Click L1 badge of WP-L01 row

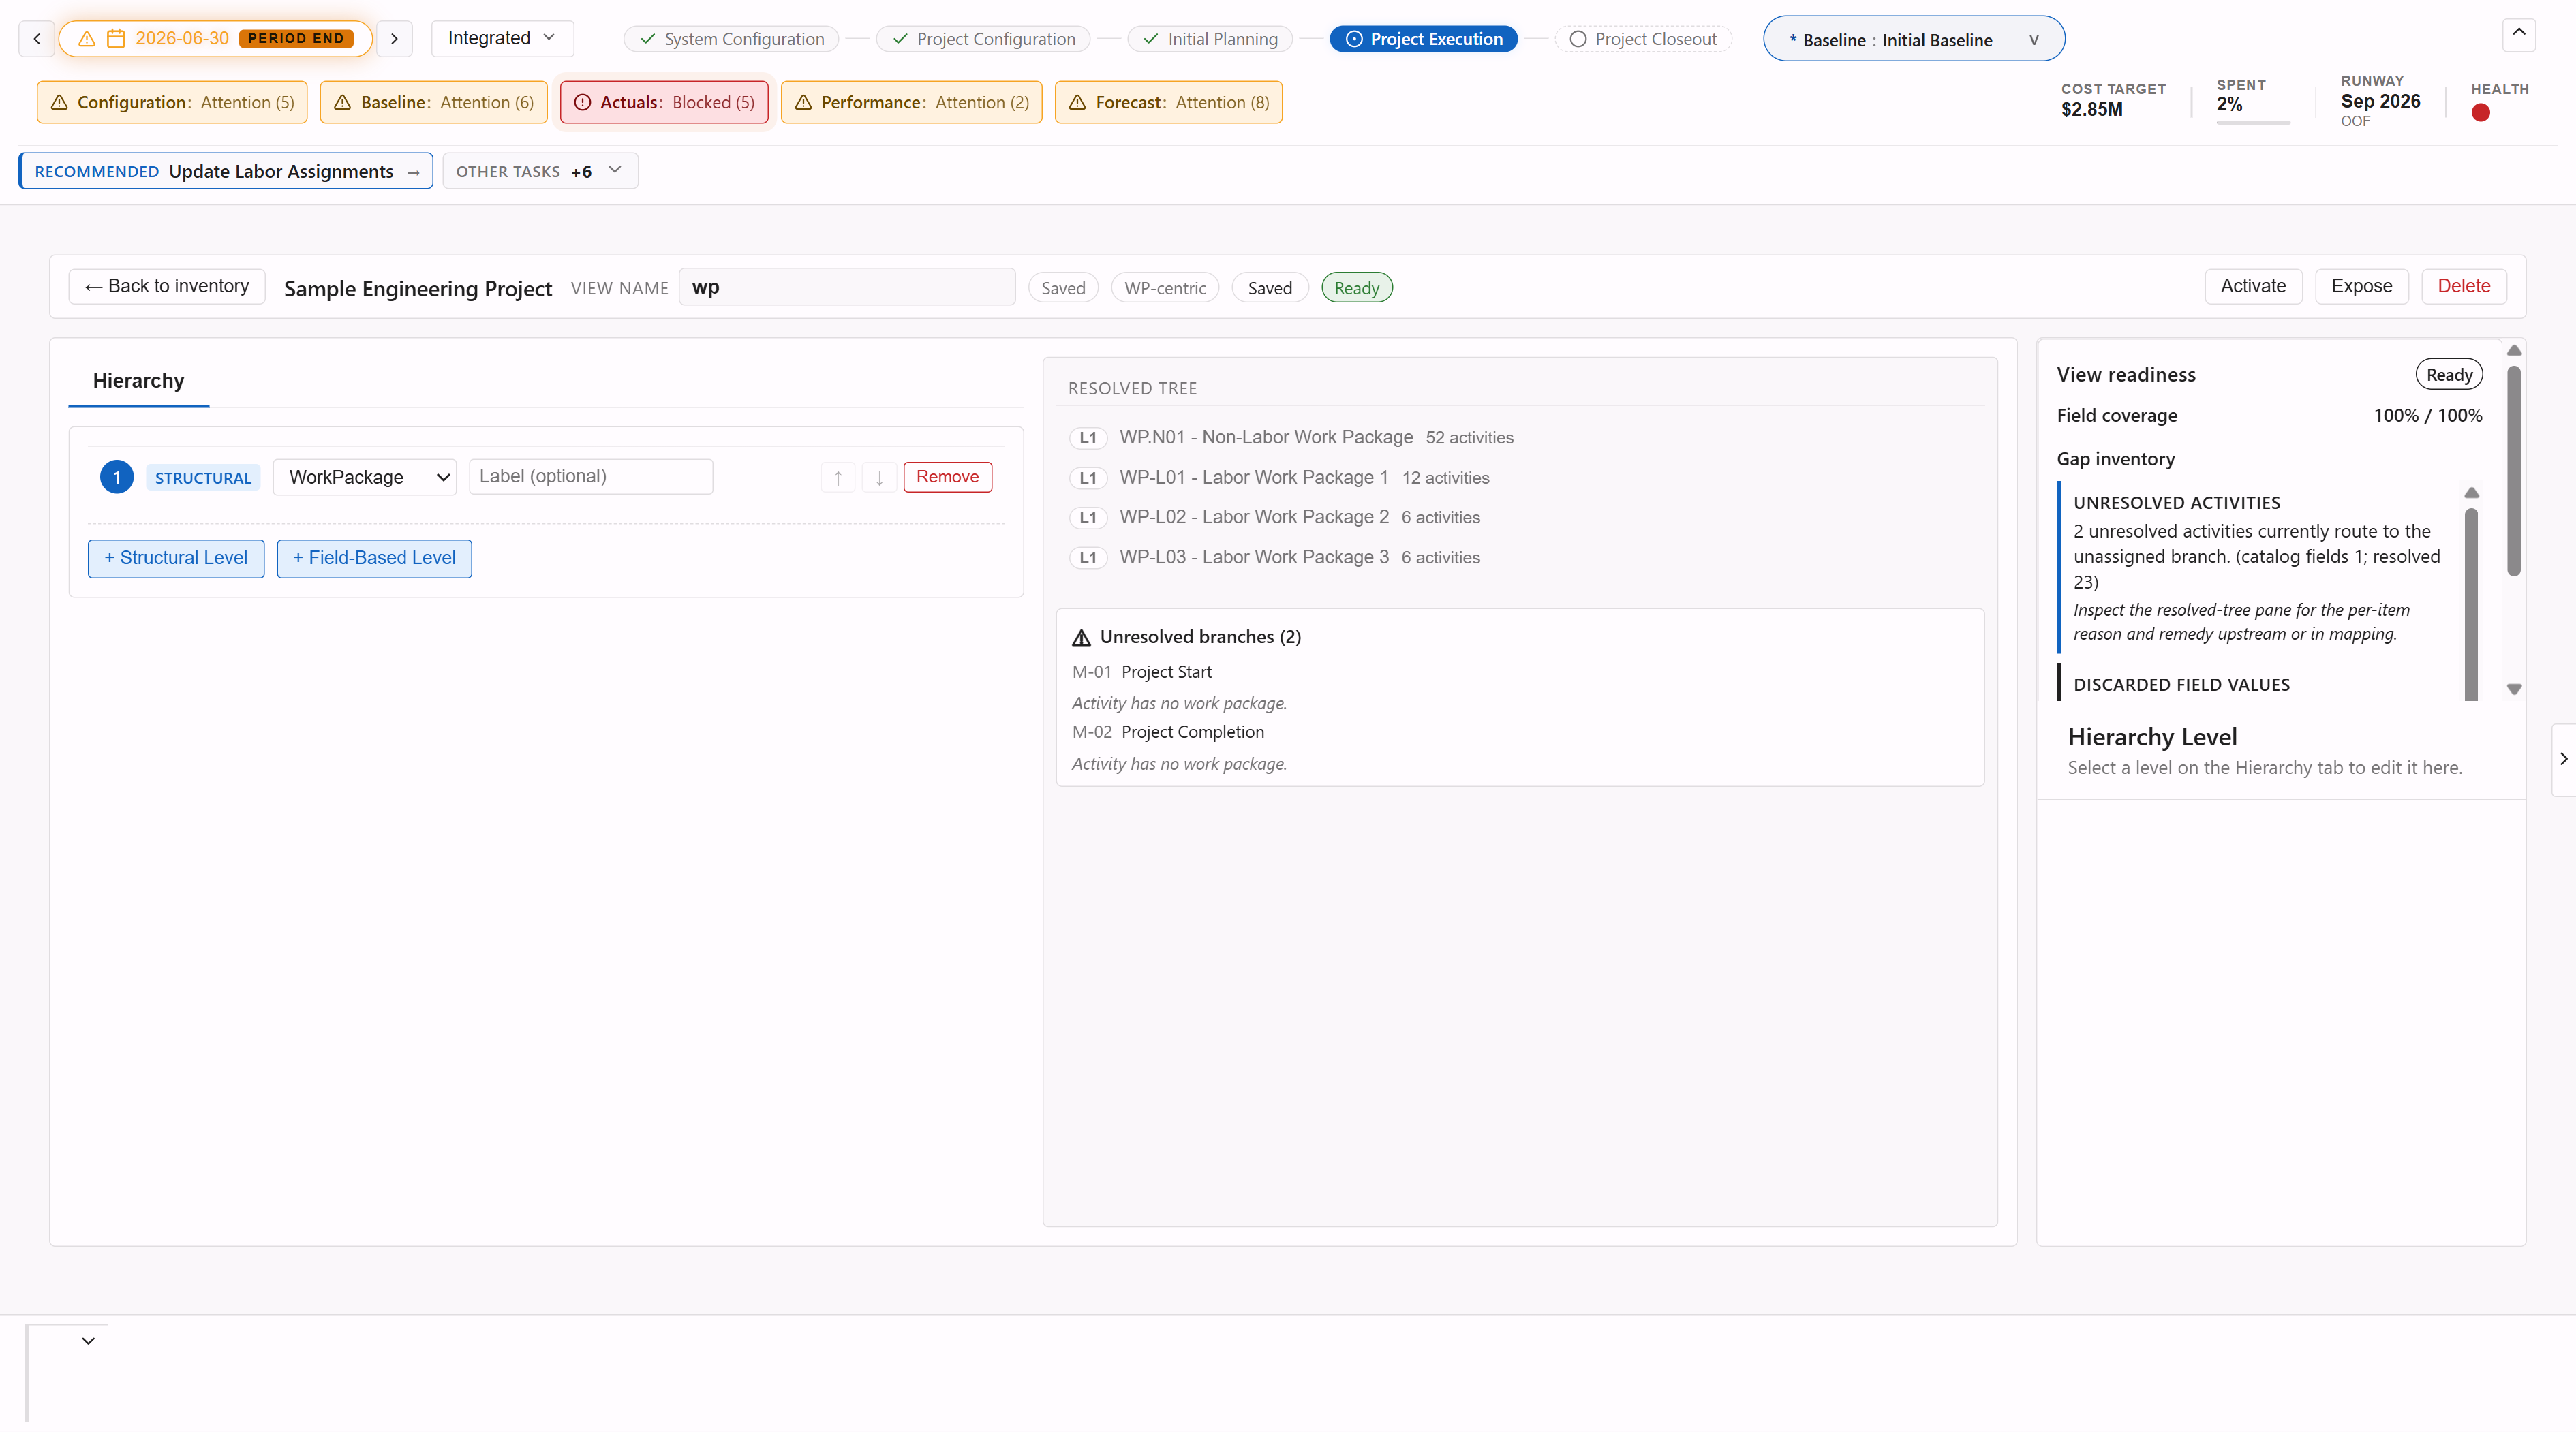[1088, 478]
